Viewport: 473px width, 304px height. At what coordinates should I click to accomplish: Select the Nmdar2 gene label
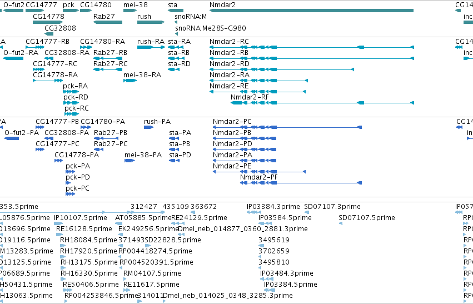(223, 5)
